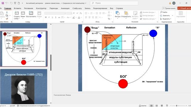Open the Переходы ribbon tab
This screenshot has height=107, width=191.
tap(54, 8)
